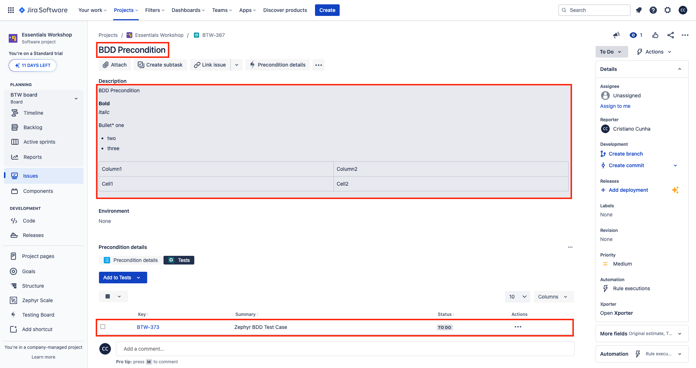Open Reports in the sidebar
The image size is (696, 368).
(x=33, y=157)
